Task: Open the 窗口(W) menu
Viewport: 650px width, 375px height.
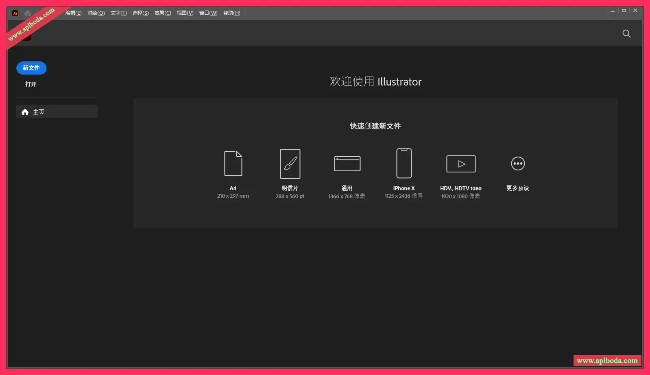Action: coord(208,13)
